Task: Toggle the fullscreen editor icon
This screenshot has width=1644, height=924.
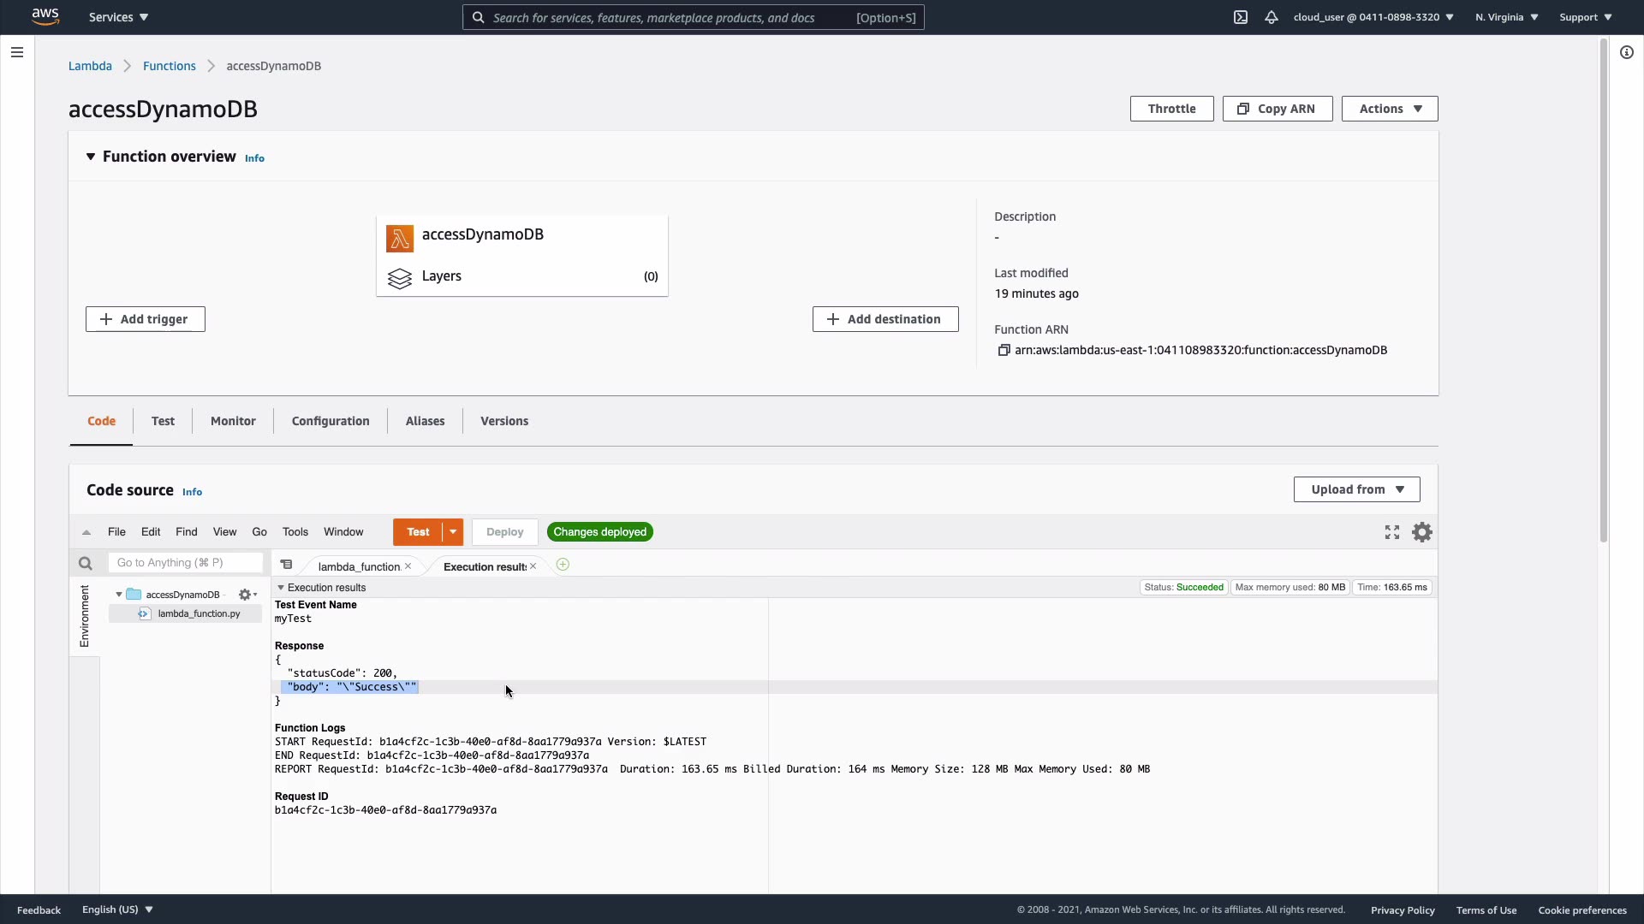Action: point(1392,532)
